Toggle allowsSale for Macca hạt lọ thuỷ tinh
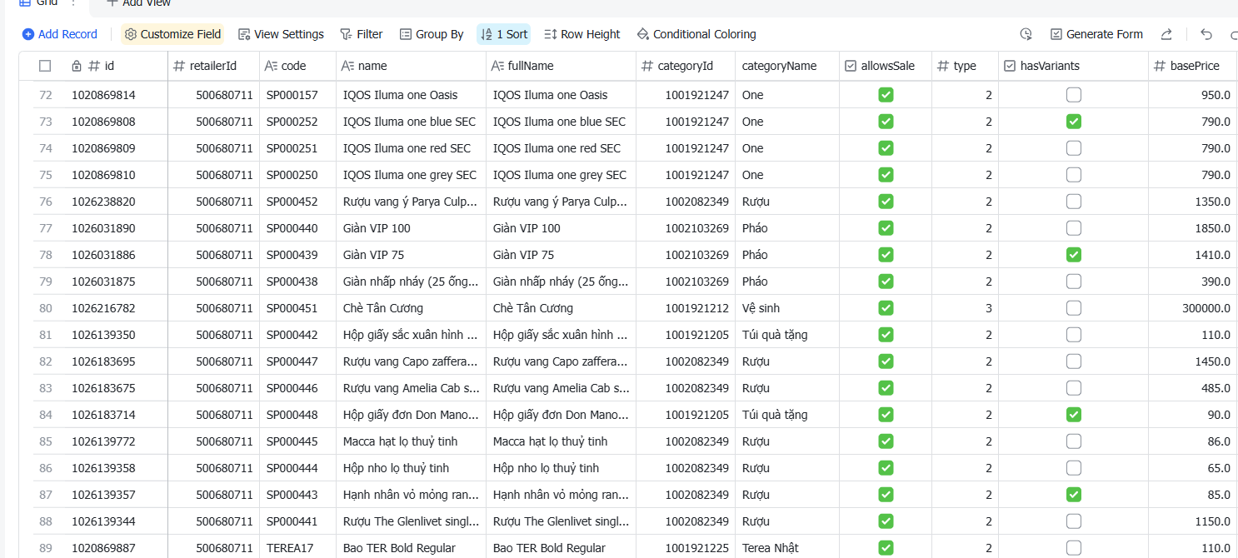This screenshot has width=1238, height=558. point(886,441)
